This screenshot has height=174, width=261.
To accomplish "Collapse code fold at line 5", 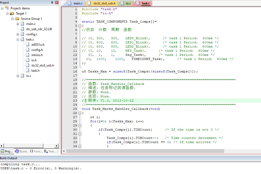I will coord(79,26).
